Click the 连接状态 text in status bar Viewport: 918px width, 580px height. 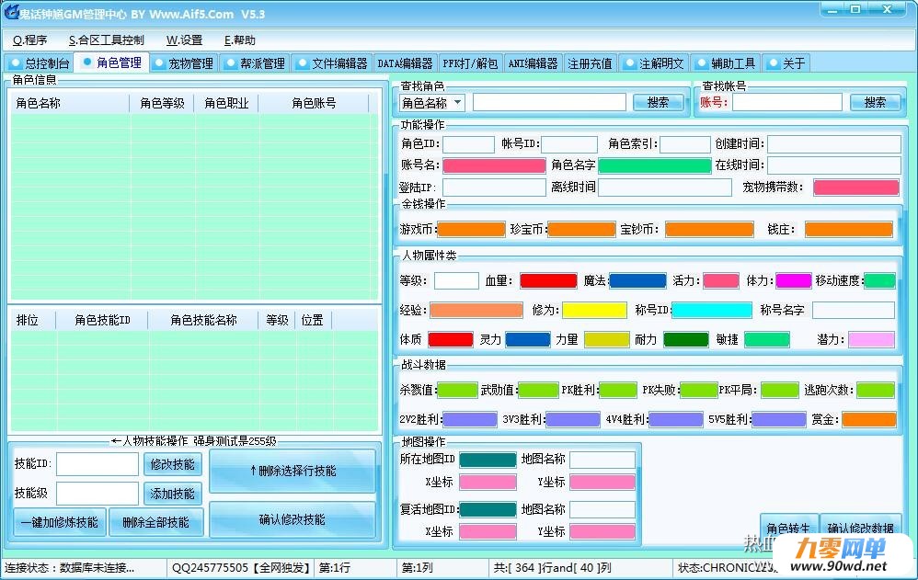click(x=70, y=568)
